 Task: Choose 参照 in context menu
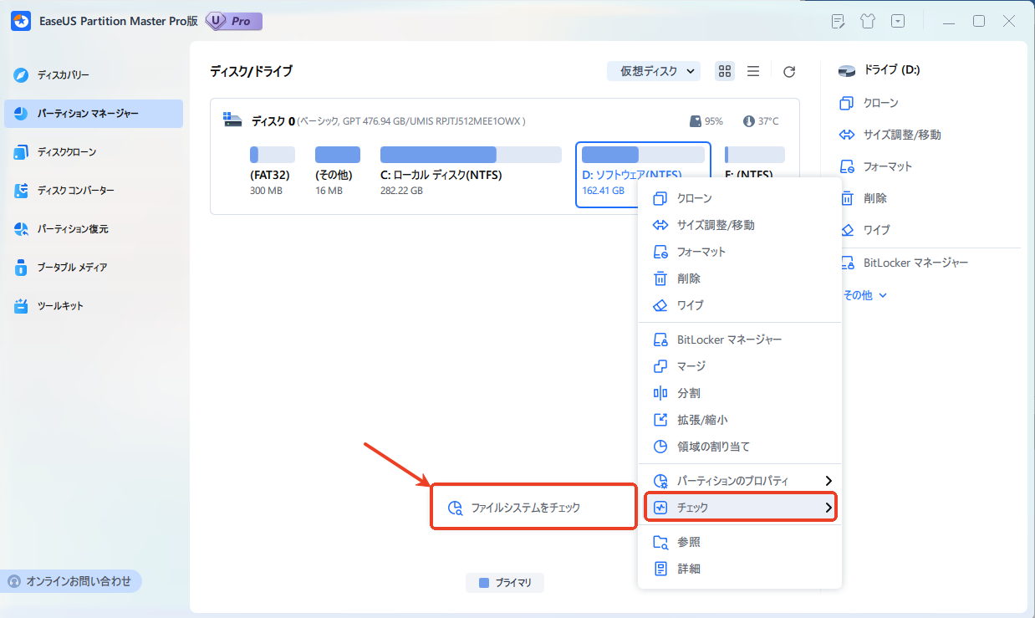[x=740, y=542]
